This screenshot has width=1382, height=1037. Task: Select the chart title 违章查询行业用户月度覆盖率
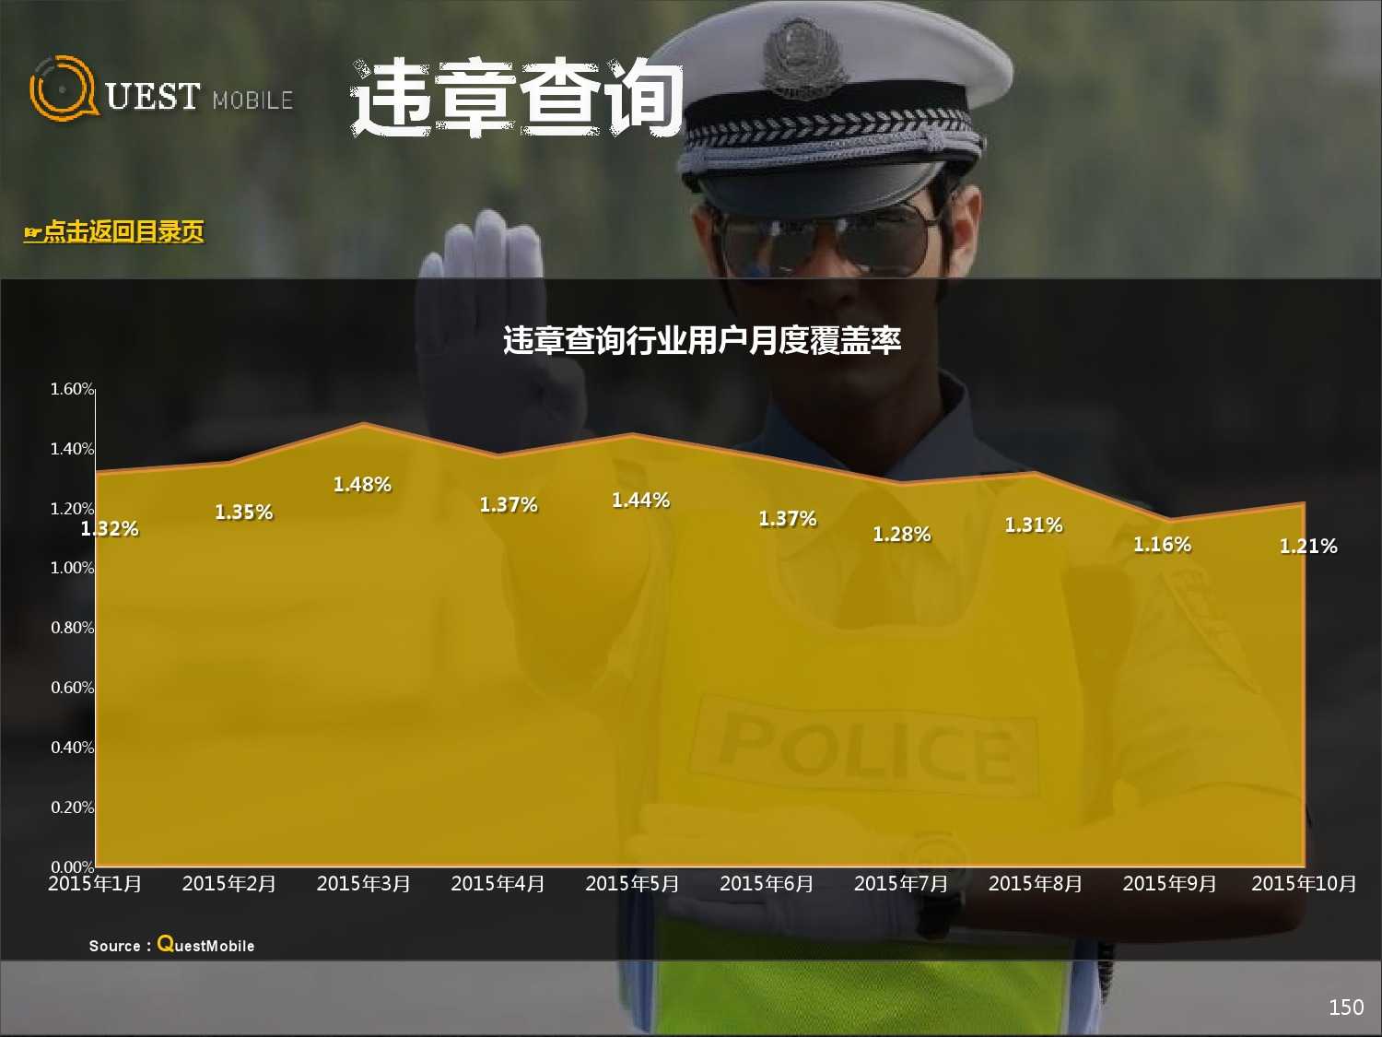[701, 340]
